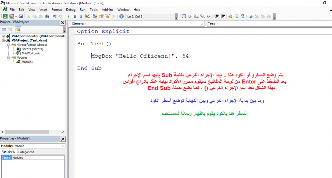Viewport: 332px width, 178px height.
Task: Open the Help menu
Action: [137, 10]
